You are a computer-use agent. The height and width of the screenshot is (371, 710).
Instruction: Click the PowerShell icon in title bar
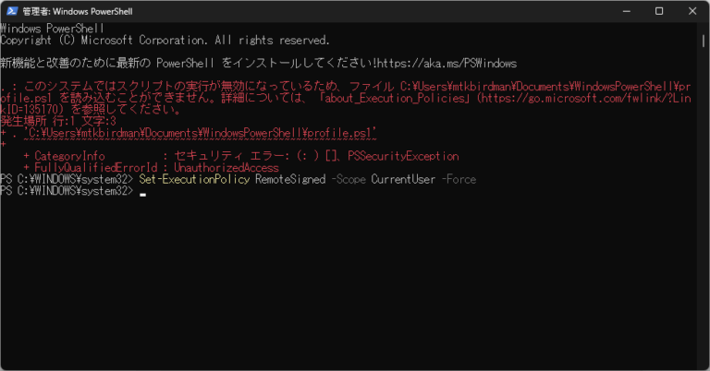click(x=12, y=11)
